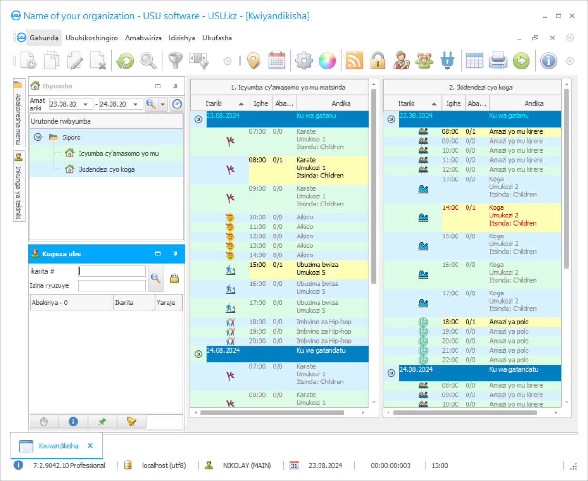Click the padlock icon beside card search
Viewport: 588px width, 481px height.
tap(174, 278)
